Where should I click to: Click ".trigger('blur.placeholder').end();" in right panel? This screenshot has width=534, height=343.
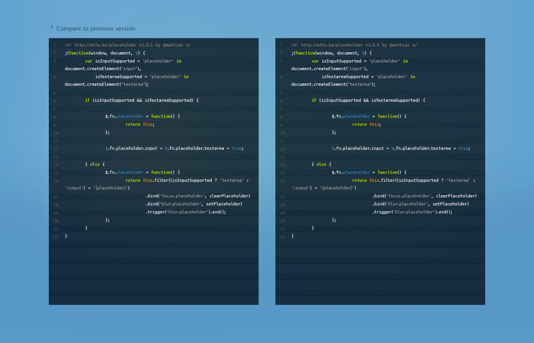pos(412,212)
